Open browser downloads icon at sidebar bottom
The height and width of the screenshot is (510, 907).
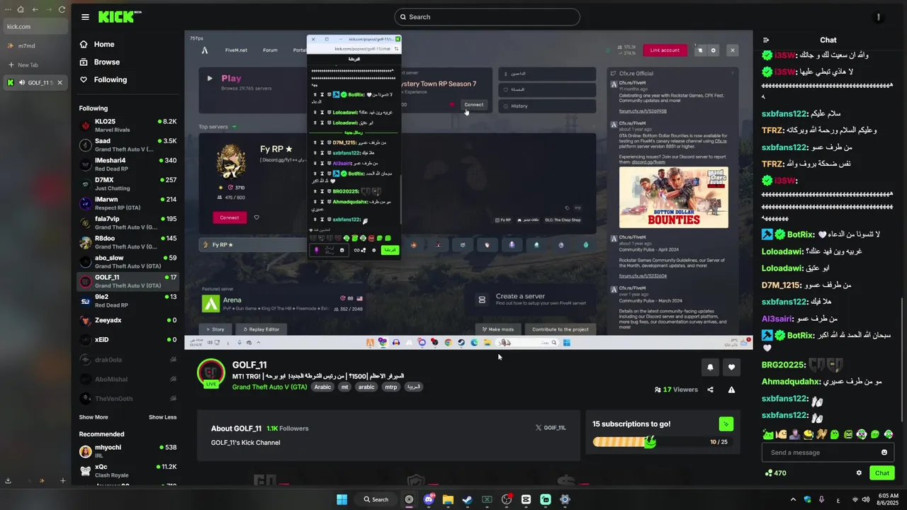8,481
